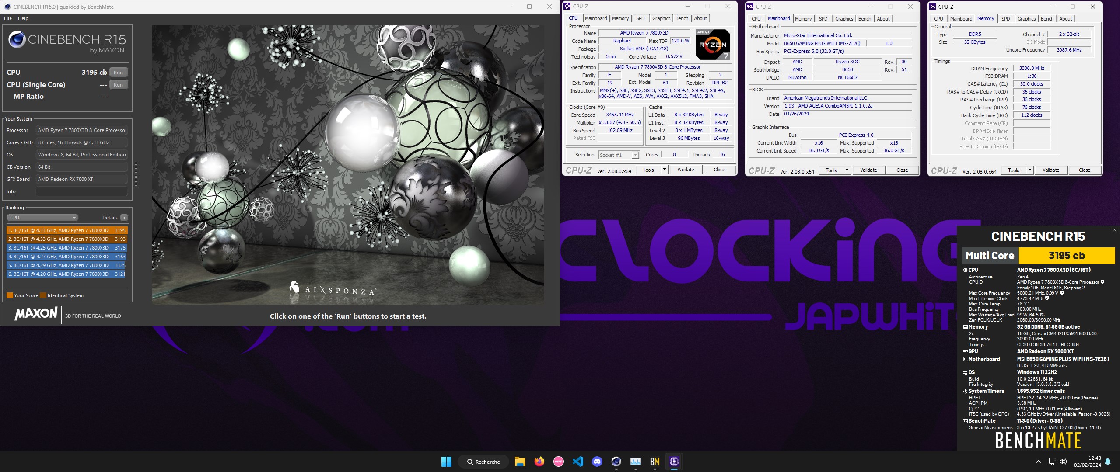
Task: Open display network icon in system tray
Action: pos(1052,462)
